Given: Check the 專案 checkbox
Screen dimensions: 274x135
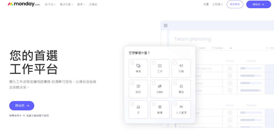Looking at the screenshot, I should click(x=132, y=63).
